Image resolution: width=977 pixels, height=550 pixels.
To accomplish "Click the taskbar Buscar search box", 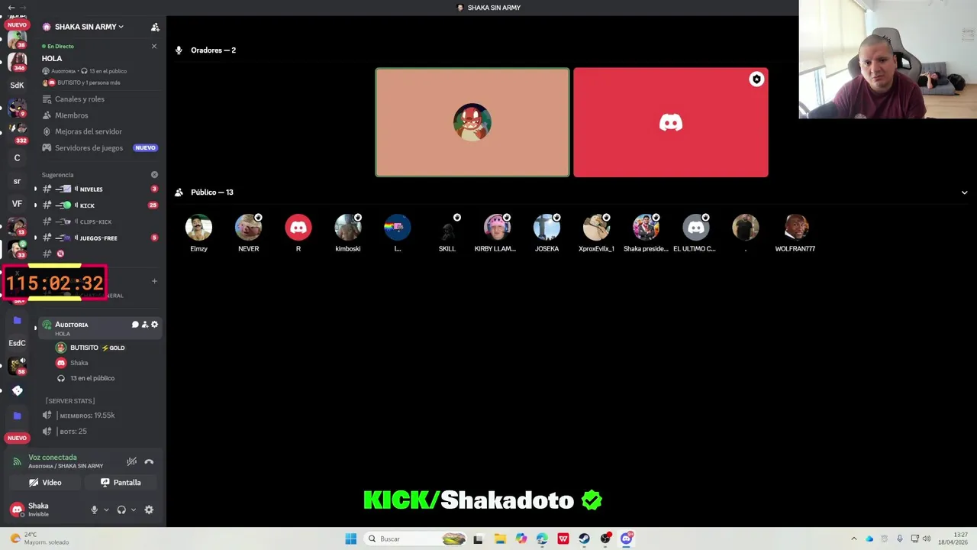I will click(414, 539).
